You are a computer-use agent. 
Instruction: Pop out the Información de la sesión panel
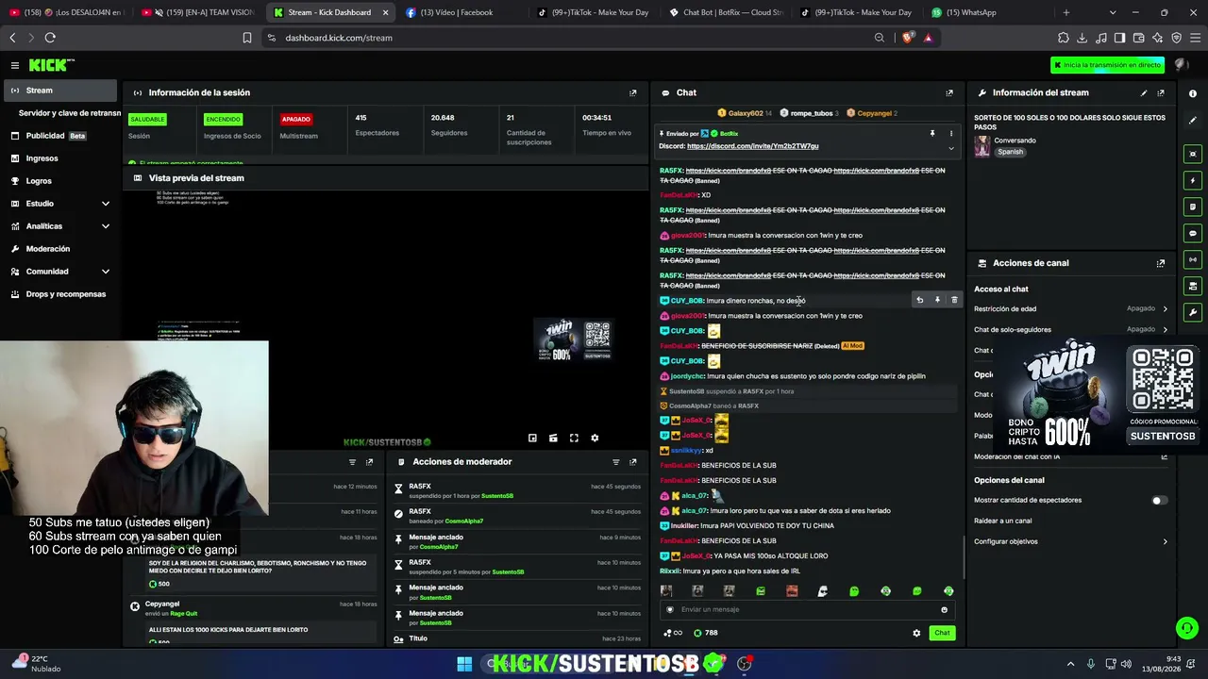tap(632, 92)
